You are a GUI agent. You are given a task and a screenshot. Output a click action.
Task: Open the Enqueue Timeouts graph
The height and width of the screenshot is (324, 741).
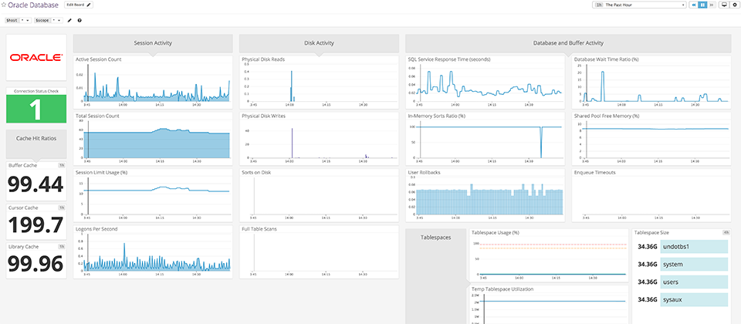pos(651,195)
